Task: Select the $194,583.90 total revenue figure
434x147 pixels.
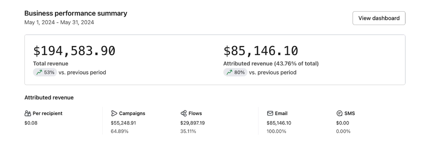Action: tap(74, 51)
